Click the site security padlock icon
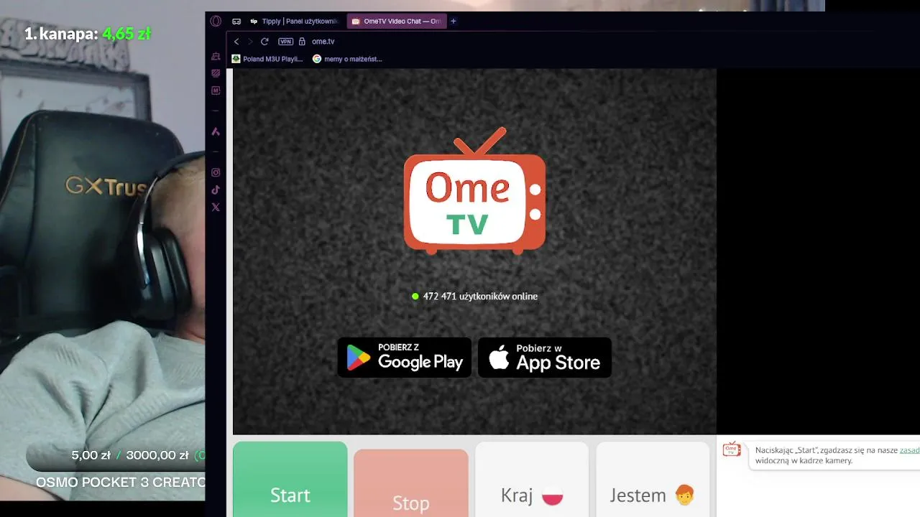Image resolution: width=920 pixels, height=517 pixels. (302, 42)
